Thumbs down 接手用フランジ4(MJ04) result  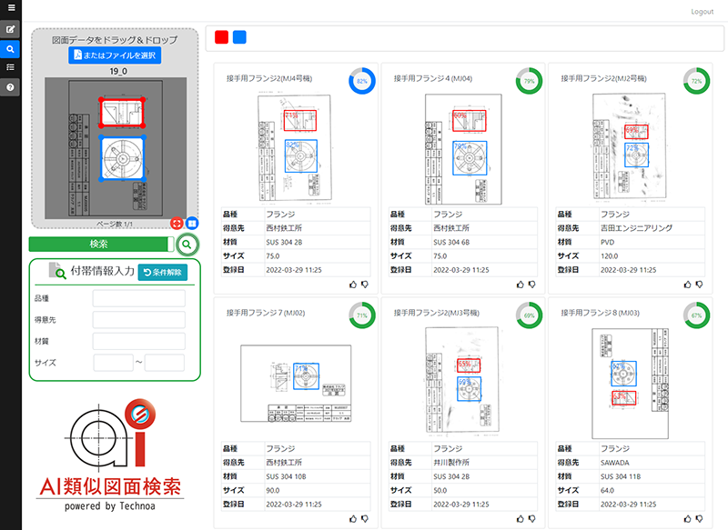(x=532, y=285)
